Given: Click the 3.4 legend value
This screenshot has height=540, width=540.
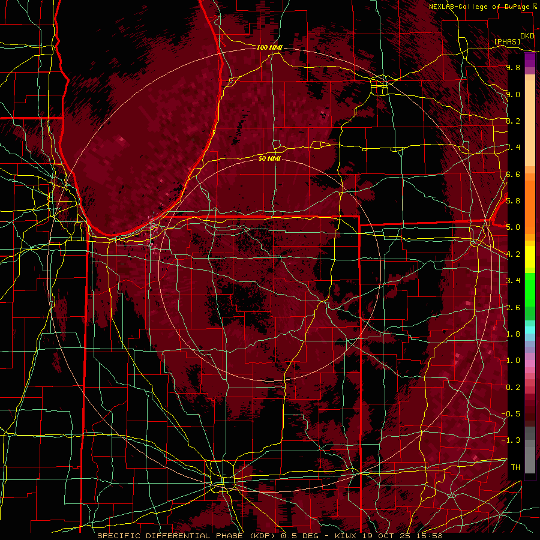Looking at the screenshot, I should click(513, 281).
